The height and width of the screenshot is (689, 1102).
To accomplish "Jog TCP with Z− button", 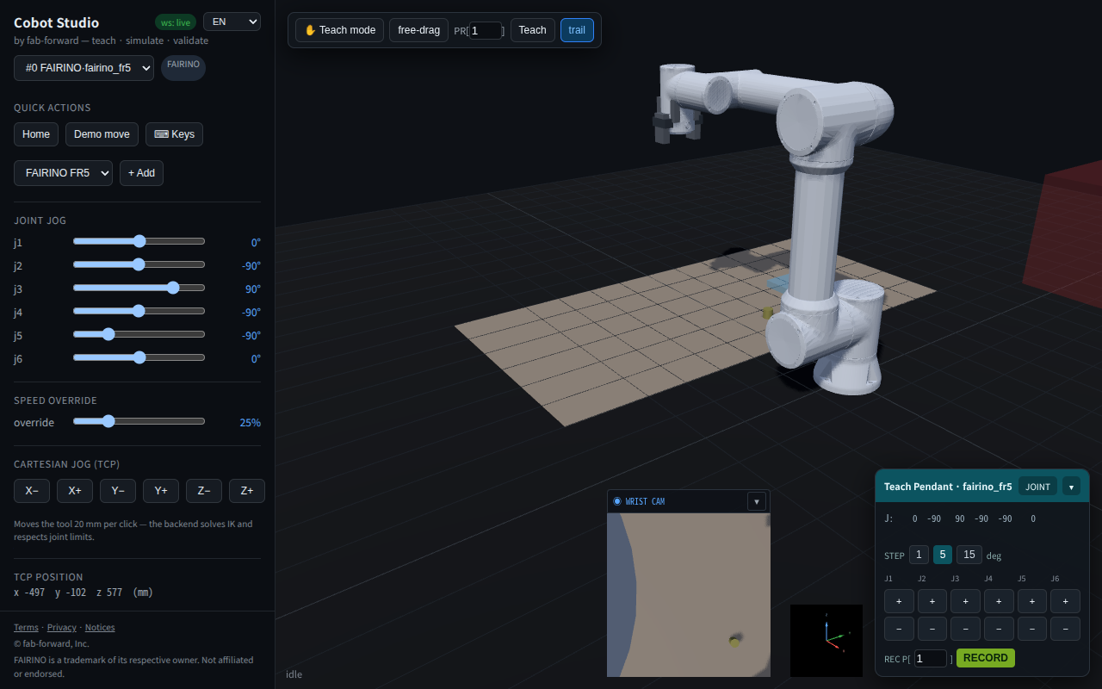I will [204, 491].
